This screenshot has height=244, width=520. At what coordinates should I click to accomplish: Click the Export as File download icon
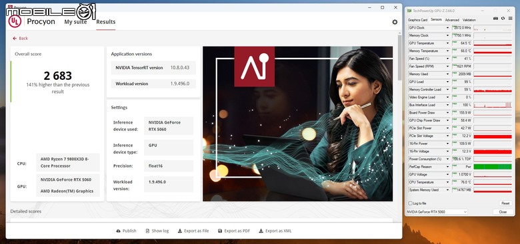click(x=180, y=231)
